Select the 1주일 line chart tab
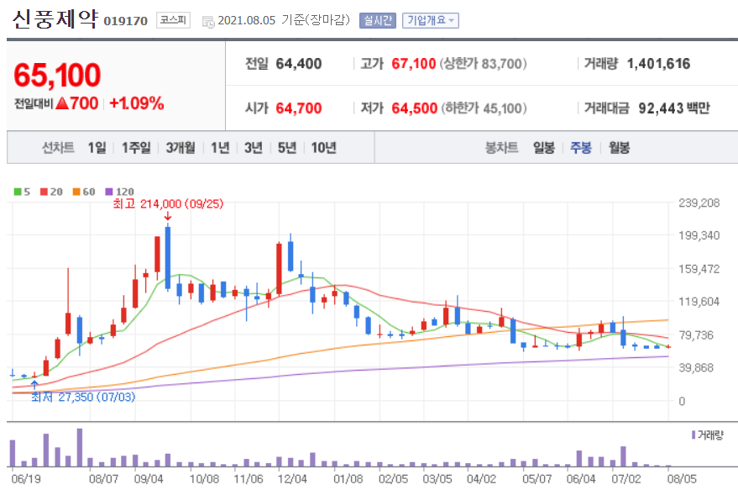Screen dimensions: 738x490 136,147
